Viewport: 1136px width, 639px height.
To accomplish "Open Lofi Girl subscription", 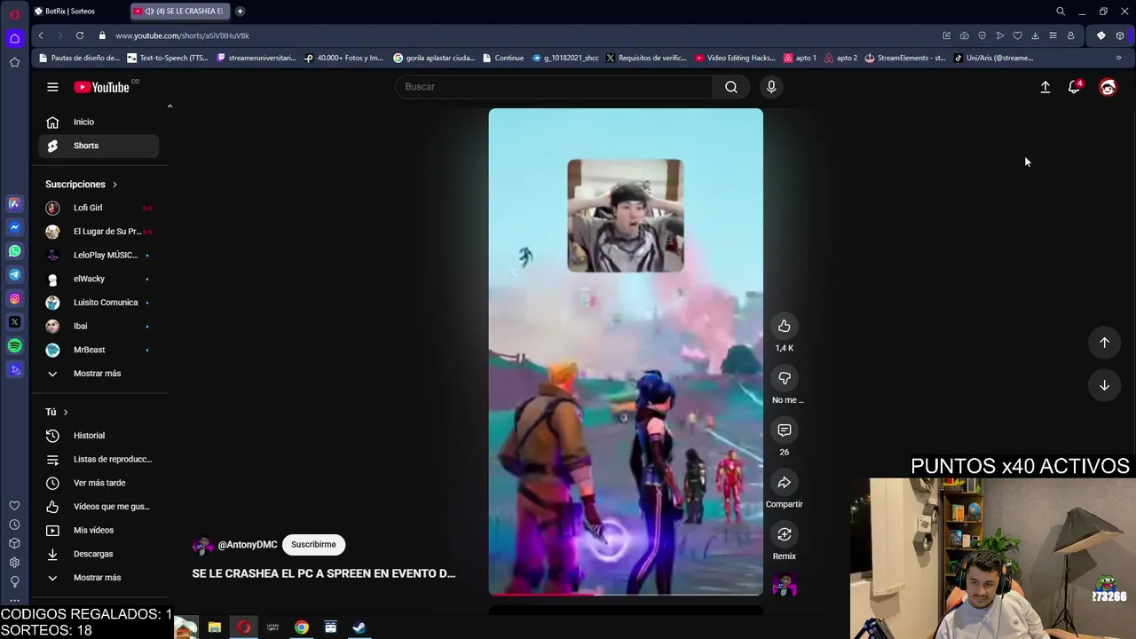I will (x=99, y=208).
